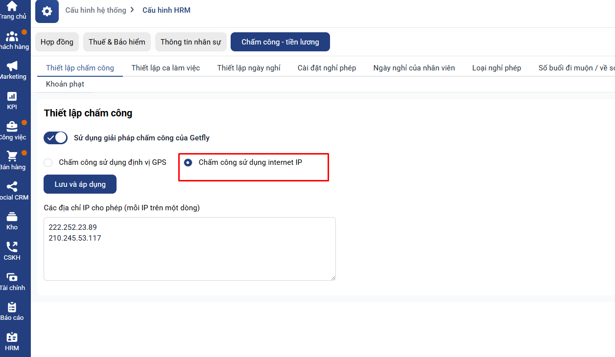615x357 pixels.
Task: Open Công việc briefcase icon
Action: 12,127
